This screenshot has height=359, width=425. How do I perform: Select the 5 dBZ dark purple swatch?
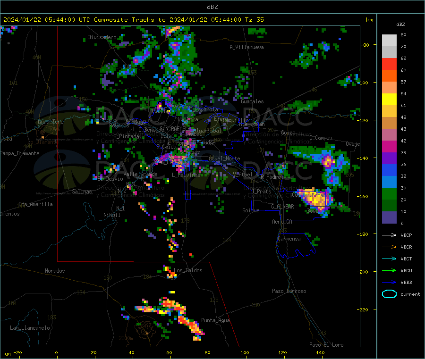[389, 217]
